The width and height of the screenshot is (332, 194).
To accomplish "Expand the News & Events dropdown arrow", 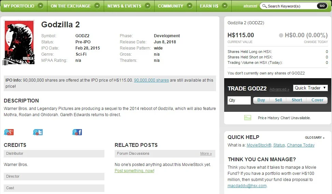I will coord(148,6).
